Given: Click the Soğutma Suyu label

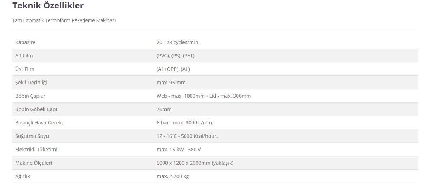Looking at the screenshot, I should click(32, 136).
